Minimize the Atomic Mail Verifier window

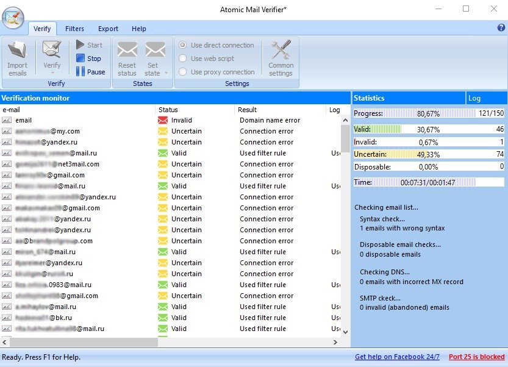point(438,9)
